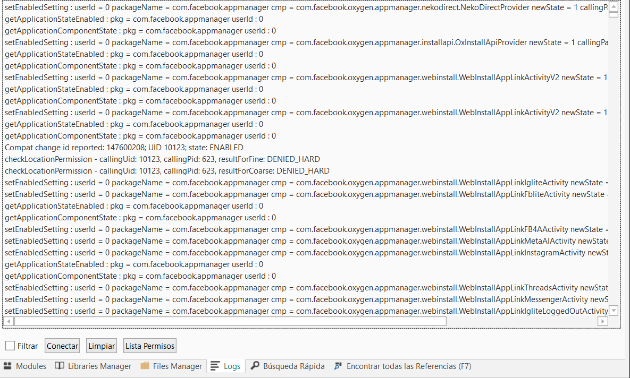
Task: Open the Búsqueda Rápida tab
Action: click(288, 366)
